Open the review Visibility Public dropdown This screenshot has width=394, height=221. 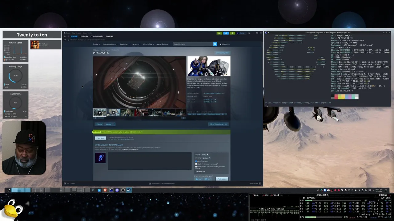click(205, 155)
